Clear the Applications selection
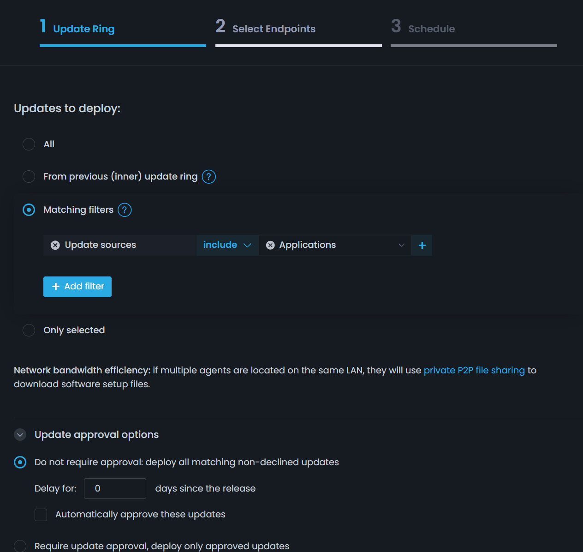The width and height of the screenshot is (583, 552). 270,245
